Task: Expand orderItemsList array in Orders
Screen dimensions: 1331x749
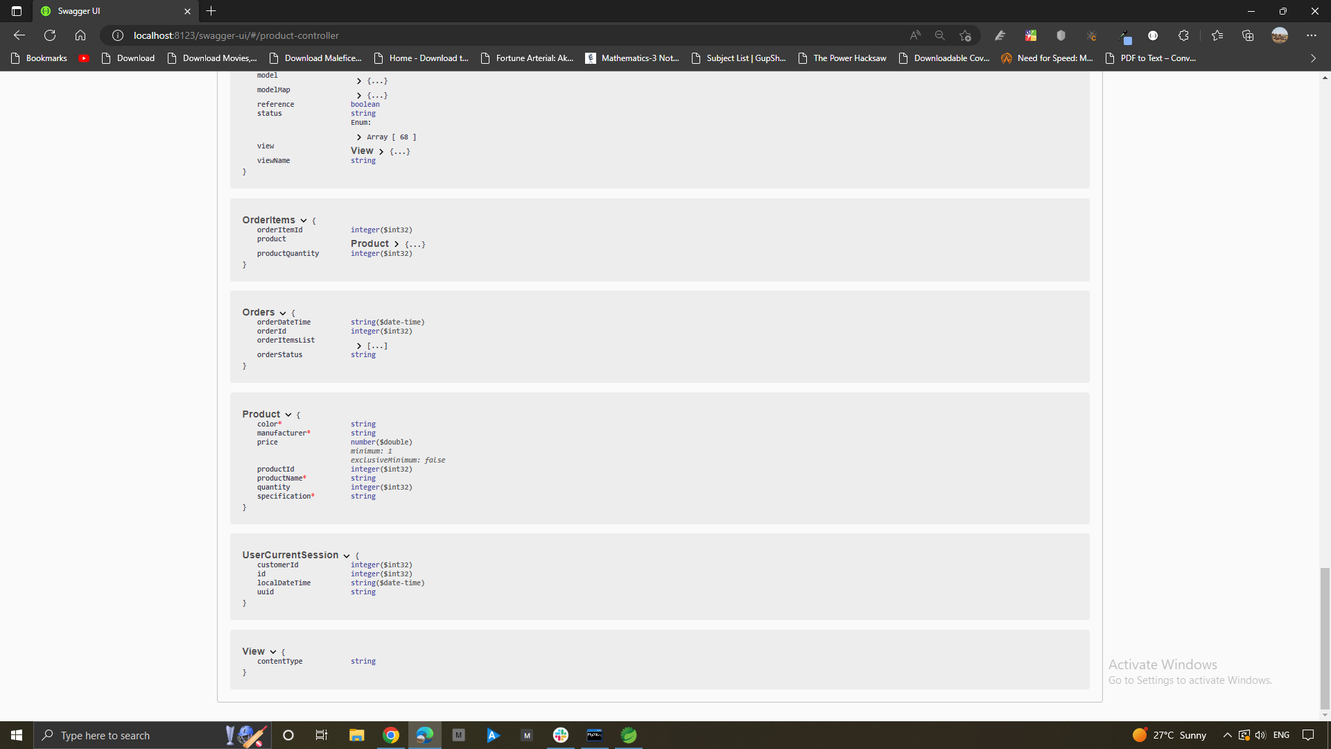Action: click(359, 345)
